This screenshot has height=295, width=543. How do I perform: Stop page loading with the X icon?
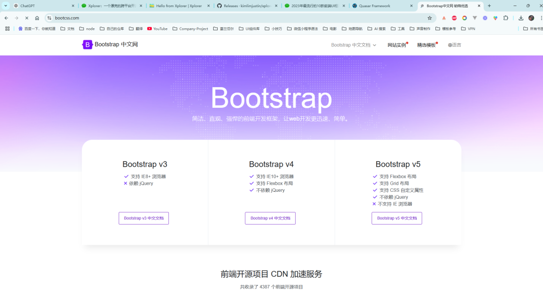point(26,18)
